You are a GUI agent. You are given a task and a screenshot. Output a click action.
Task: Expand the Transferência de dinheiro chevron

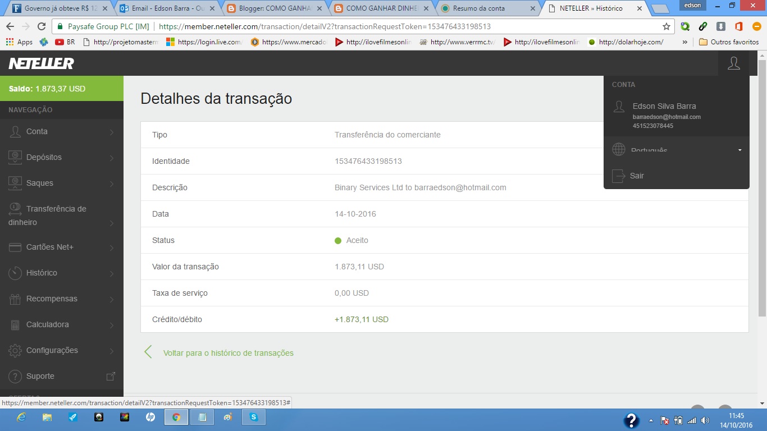tap(112, 223)
